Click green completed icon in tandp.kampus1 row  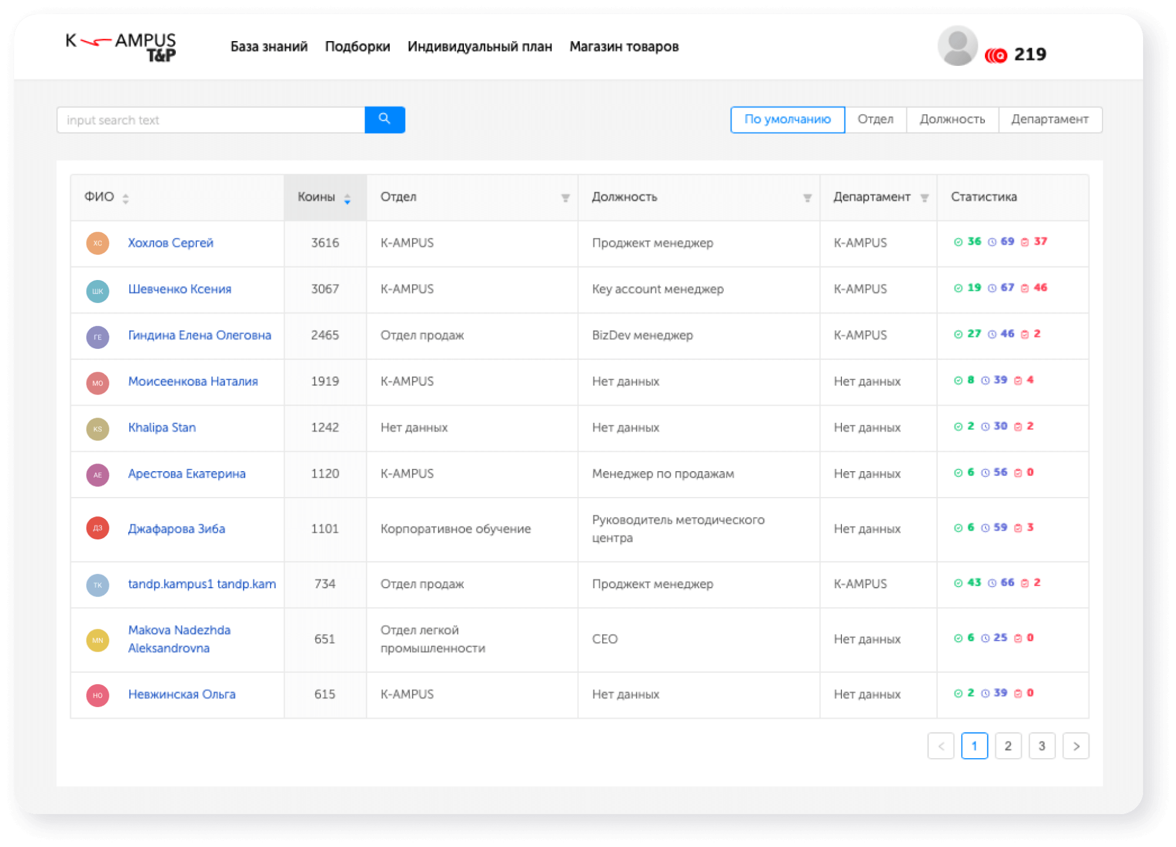958,583
